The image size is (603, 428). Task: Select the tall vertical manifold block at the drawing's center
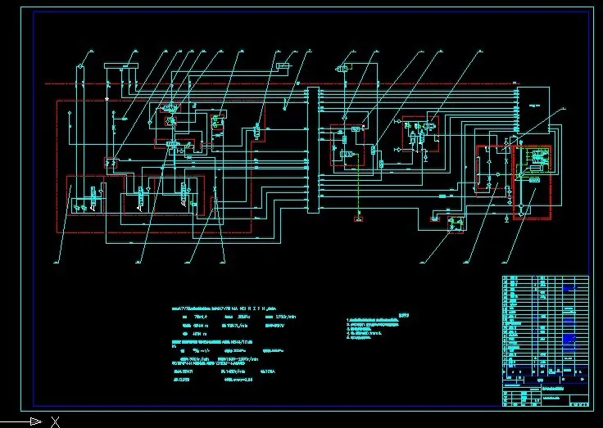click(313, 150)
